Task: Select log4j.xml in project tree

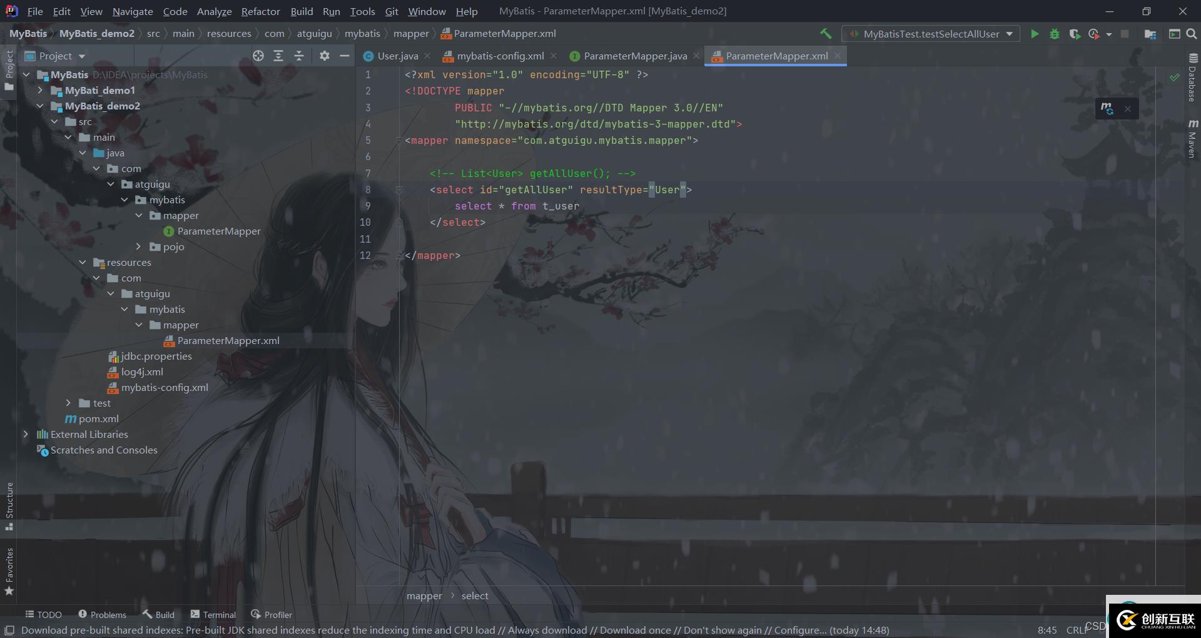Action: tap(142, 372)
